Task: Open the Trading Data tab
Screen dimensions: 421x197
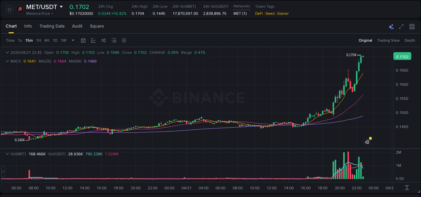Action: click(x=52, y=26)
